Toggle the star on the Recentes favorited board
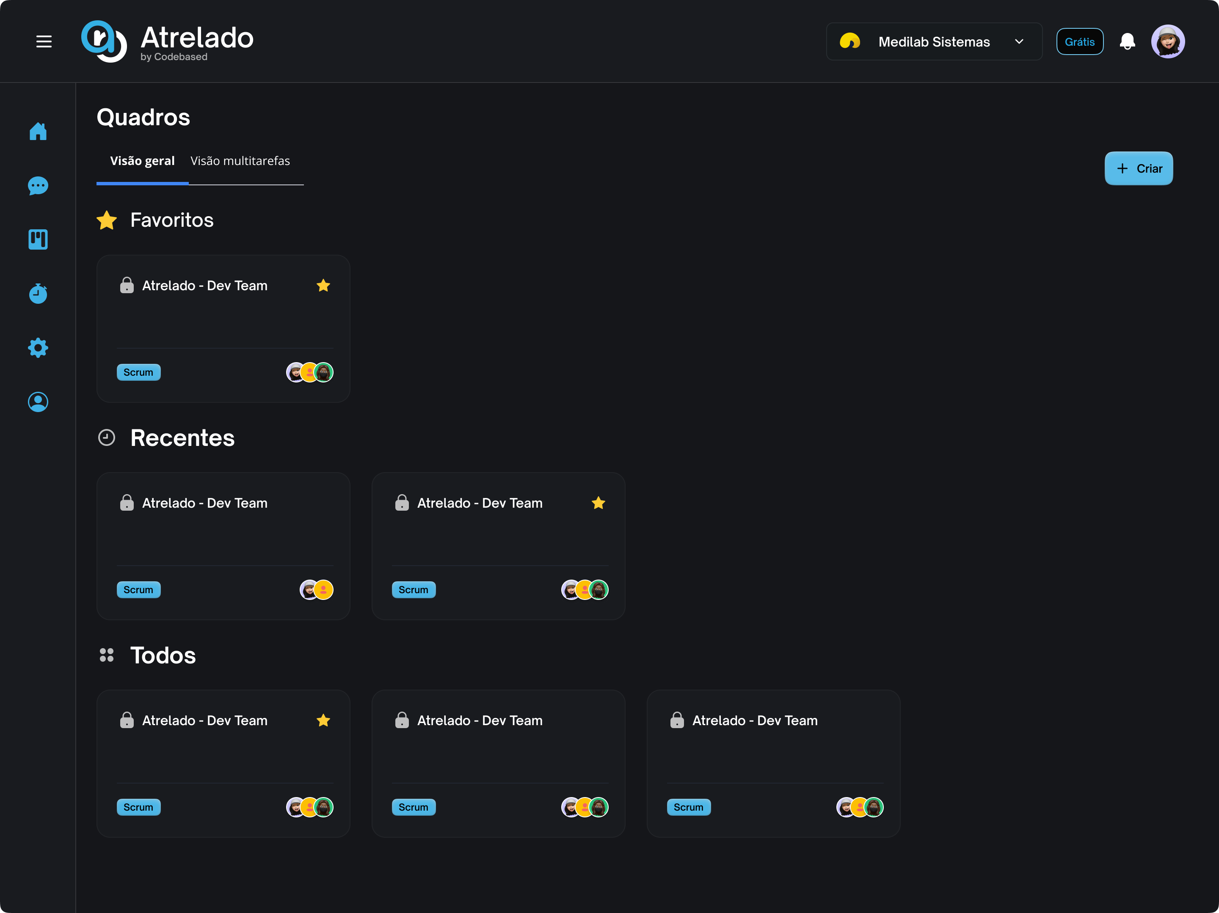 [598, 503]
